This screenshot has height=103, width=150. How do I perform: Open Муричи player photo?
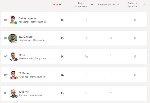click(x=13, y=93)
